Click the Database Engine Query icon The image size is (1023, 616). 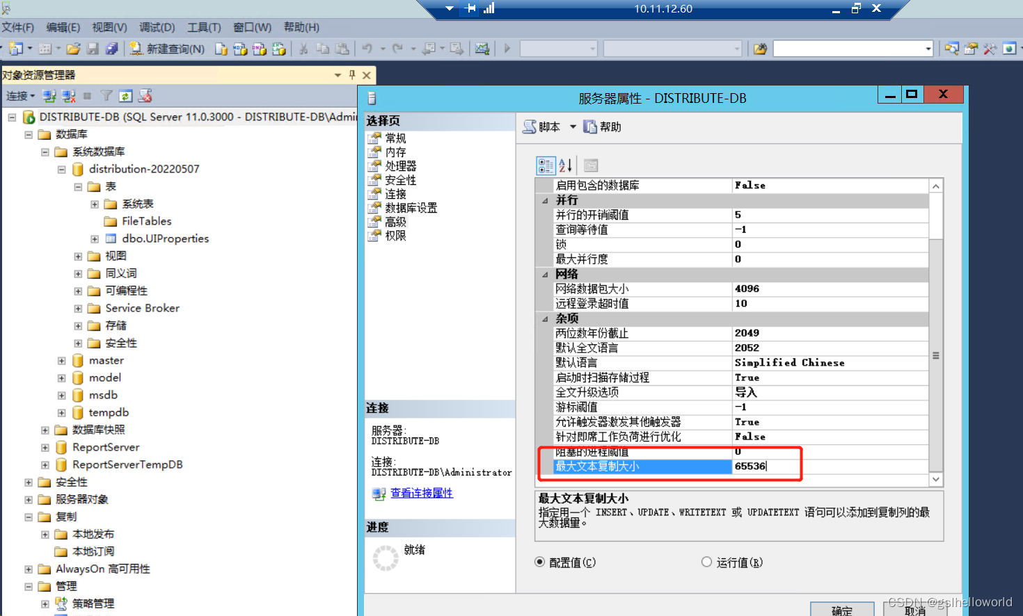coord(221,49)
